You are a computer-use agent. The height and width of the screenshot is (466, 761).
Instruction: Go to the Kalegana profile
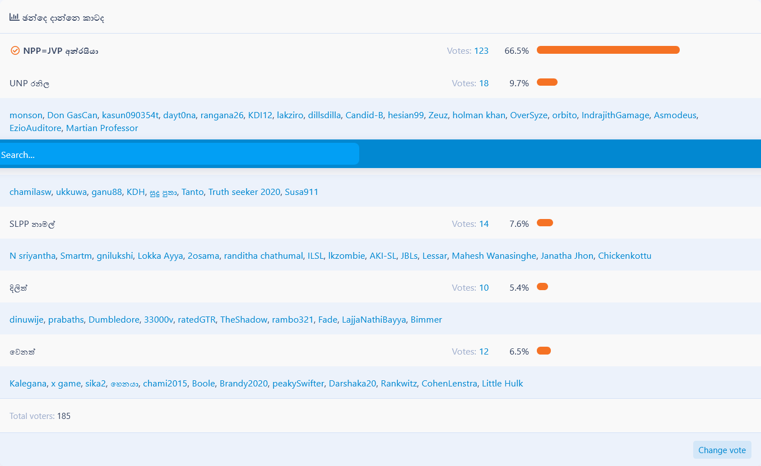coord(28,384)
